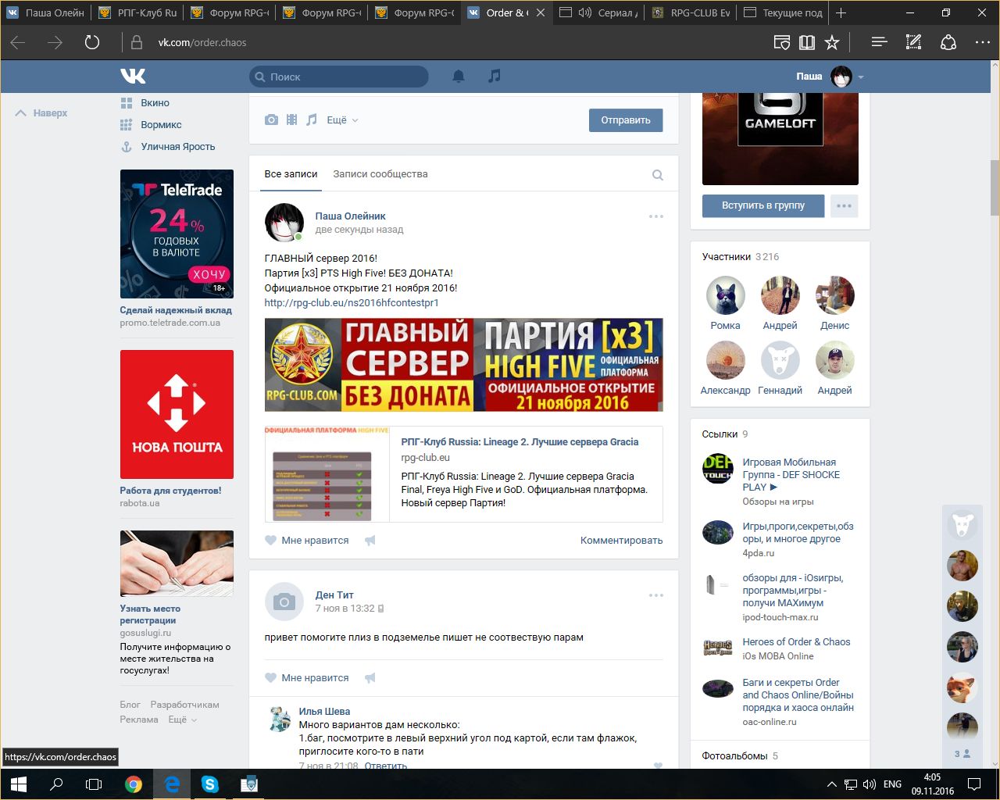Click the VK logo in the header
This screenshot has width=1000, height=800.
click(133, 76)
